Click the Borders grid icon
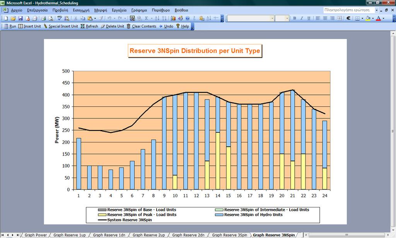 [x=357, y=18]
